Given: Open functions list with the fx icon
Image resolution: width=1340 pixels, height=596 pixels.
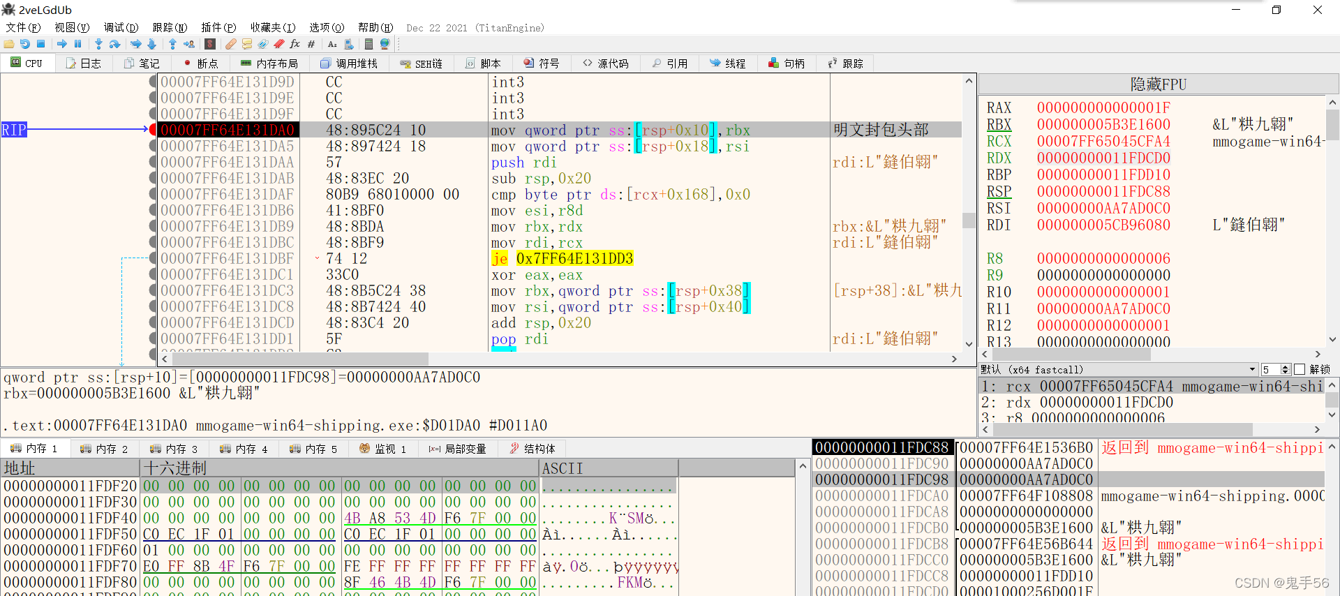Looking at the screenshot, I should coord(295,44).
